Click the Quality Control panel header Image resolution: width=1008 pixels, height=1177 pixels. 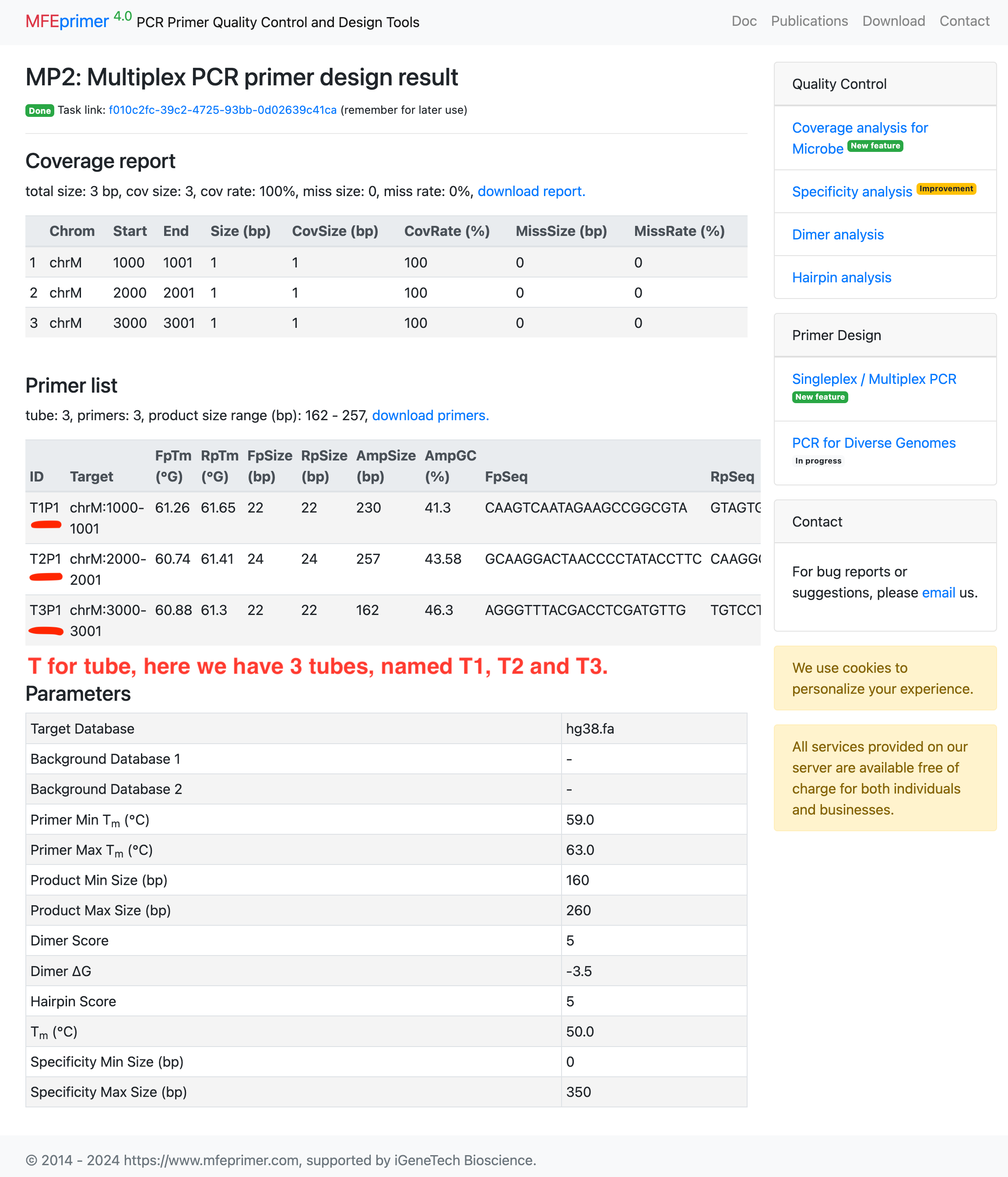[885, 84]
